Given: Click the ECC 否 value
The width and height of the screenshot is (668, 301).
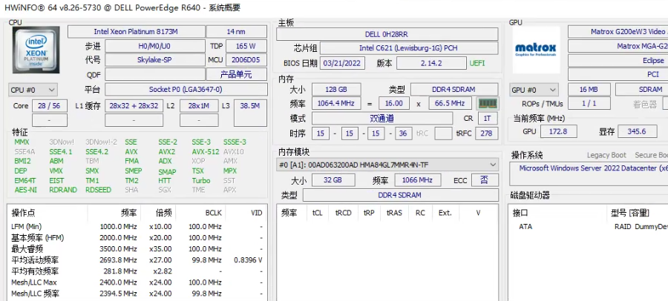Looking at the screenshot, I should 485,180.
